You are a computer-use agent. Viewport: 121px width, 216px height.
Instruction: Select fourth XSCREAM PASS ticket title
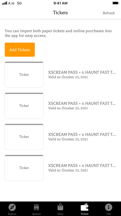[82, 166]
